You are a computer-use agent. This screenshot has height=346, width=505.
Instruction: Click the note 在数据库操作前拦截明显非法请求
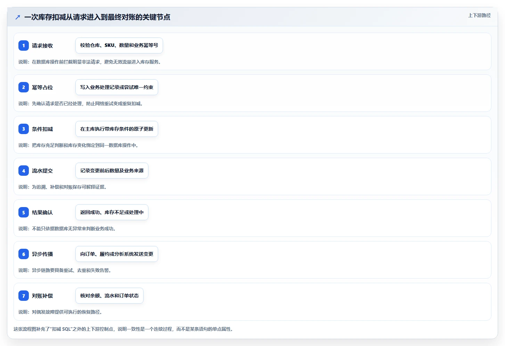[x=90, y=62]
